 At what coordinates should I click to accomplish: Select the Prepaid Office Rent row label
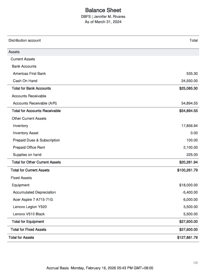pyautogui.click(x=29, y=147)
